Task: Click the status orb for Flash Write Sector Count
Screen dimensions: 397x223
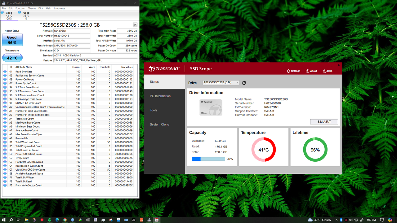Action: (5, 185)
